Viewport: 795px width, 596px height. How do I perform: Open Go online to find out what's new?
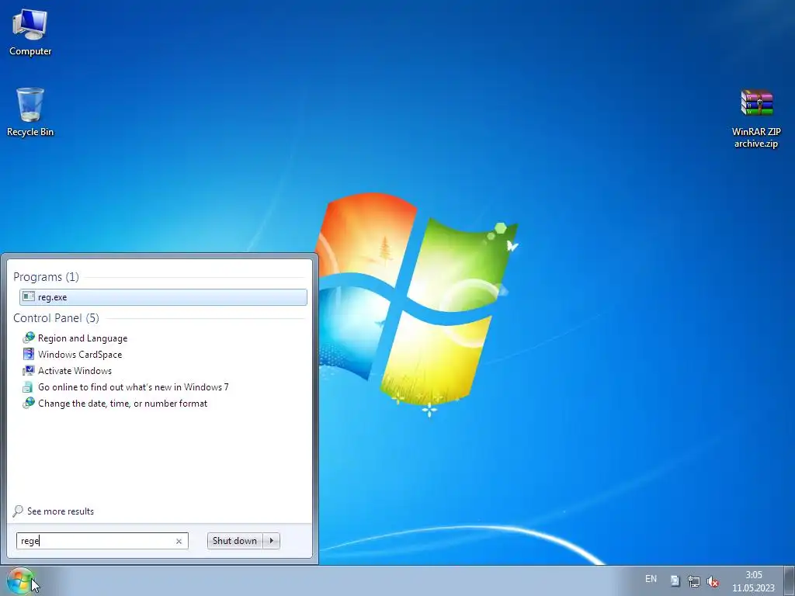[134, 386]
